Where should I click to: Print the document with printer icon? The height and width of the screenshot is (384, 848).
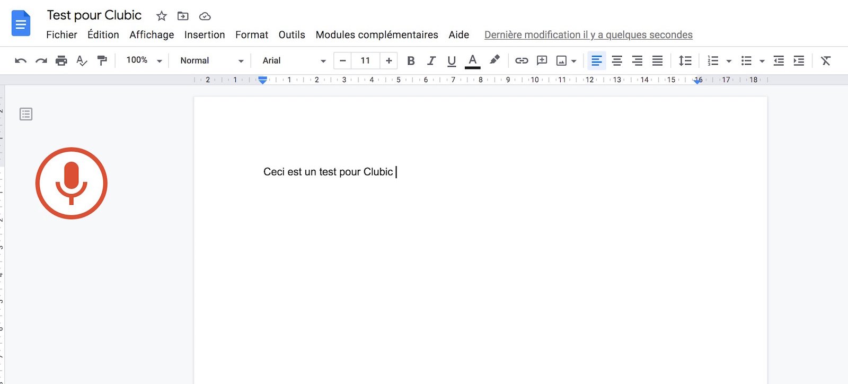(61, 60)
